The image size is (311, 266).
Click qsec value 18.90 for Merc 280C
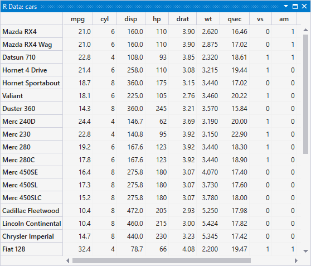(240, 160)
